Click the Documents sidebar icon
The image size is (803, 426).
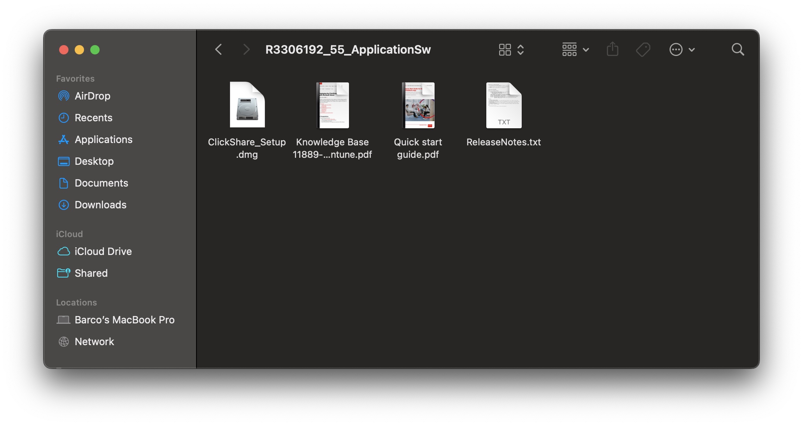coord(64,183)
